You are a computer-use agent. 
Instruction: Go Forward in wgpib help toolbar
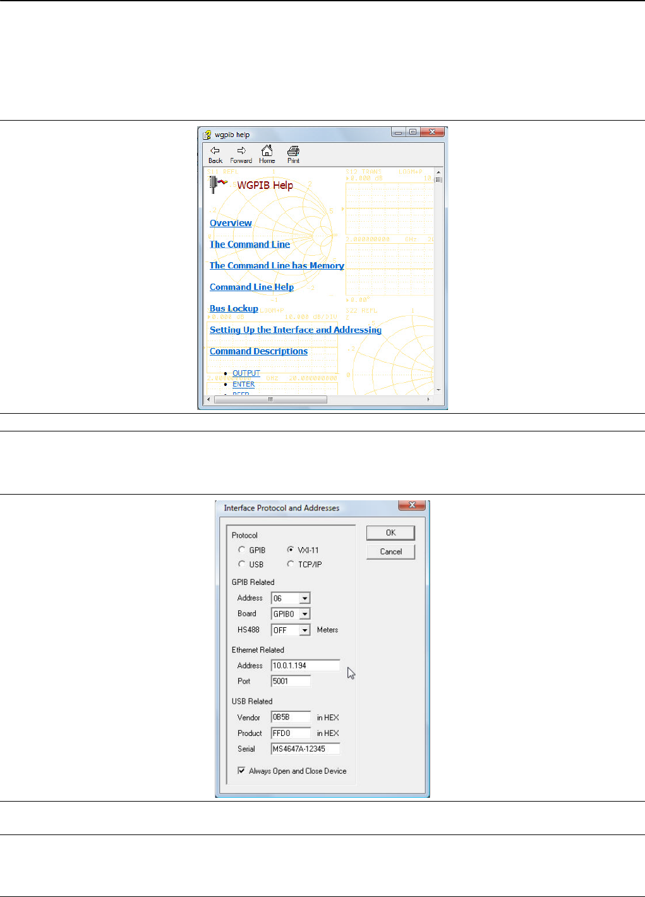241,154
